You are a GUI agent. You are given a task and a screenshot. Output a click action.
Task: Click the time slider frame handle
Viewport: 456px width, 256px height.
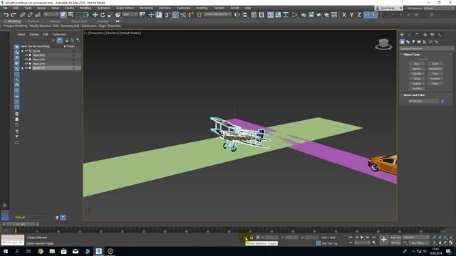20,224
